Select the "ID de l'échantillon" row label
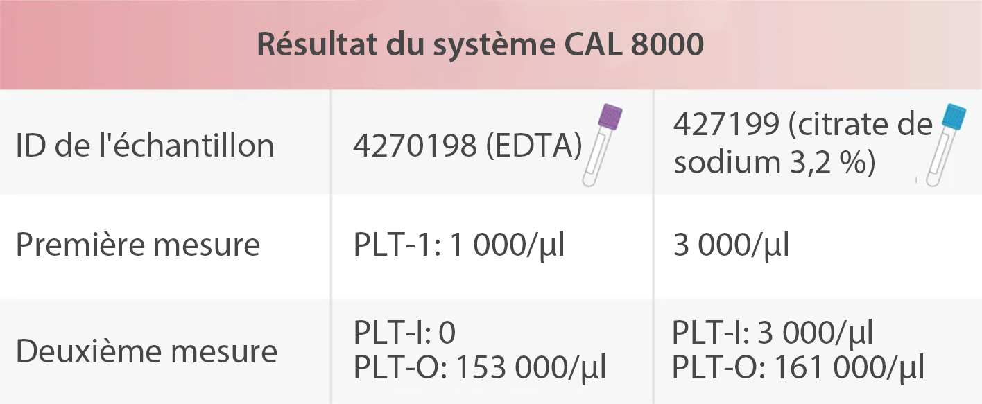Screen dimensions: 982x404 click(x=145, y=146)
